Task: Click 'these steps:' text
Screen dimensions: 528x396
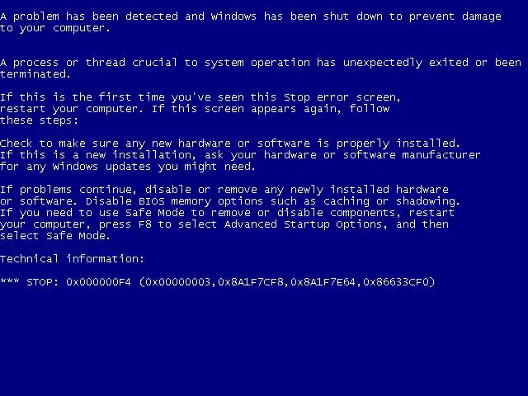Action: tap(39, 120)
